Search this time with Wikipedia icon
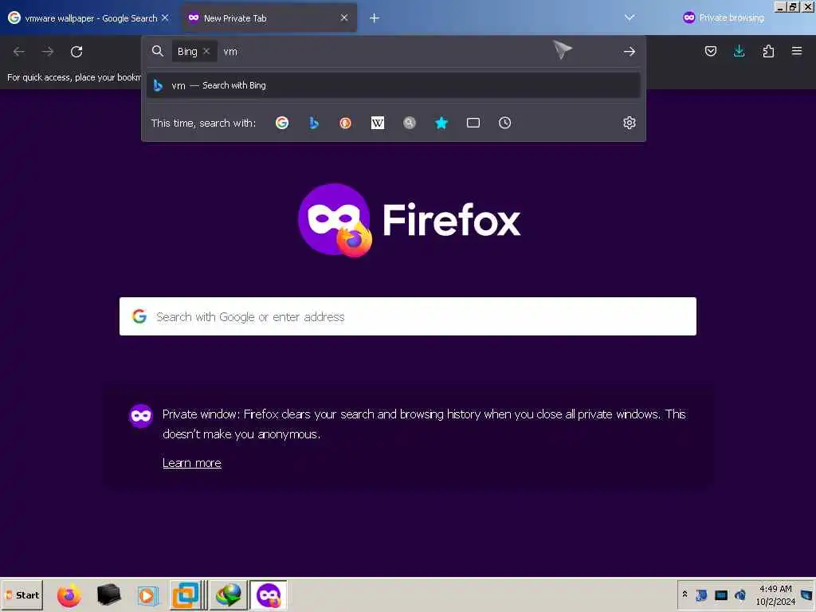This screenshot has width=816, height=612. click(377, 123)
